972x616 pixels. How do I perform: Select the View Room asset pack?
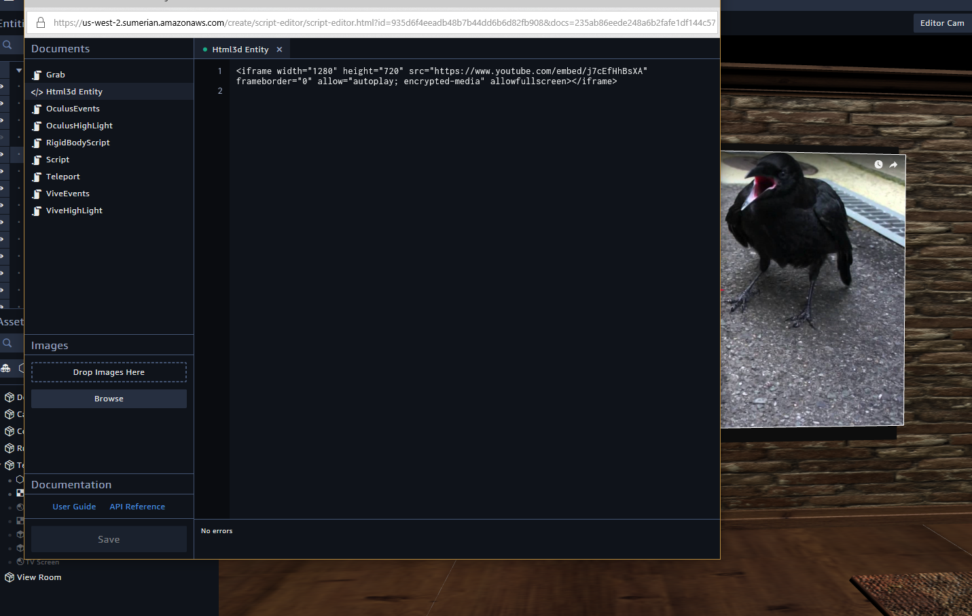click(x=39, y=577)
